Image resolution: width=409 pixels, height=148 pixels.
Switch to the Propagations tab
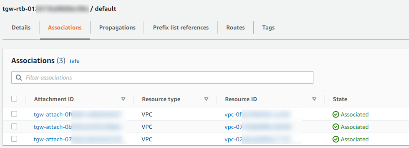point(117,28)
